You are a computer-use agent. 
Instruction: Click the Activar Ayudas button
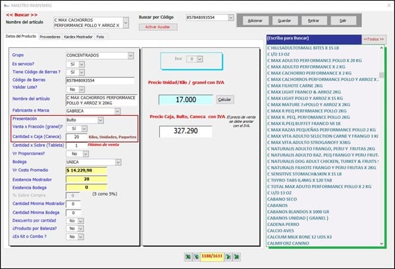pyautogui.click(x=158, y=27)
